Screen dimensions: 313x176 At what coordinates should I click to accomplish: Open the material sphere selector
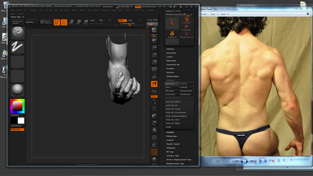pos(17,90)
